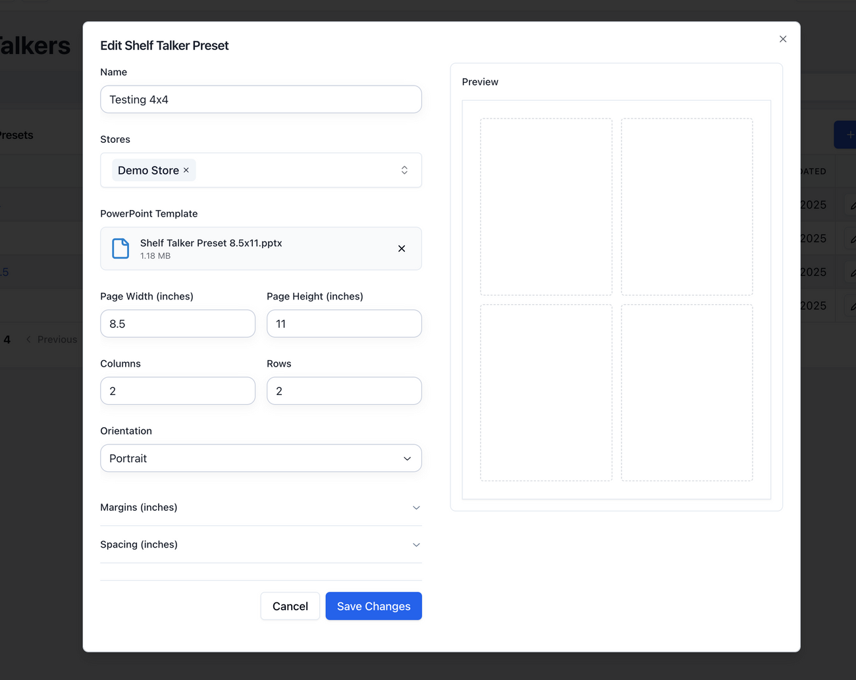Remove the Demo Store tag
Viewport: 856px width, 680px height.
click(186, 170)
